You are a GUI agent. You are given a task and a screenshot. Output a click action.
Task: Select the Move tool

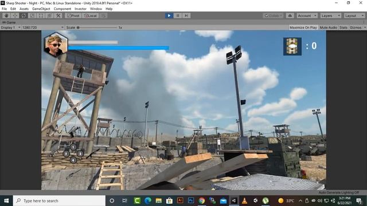coord(15,15)
